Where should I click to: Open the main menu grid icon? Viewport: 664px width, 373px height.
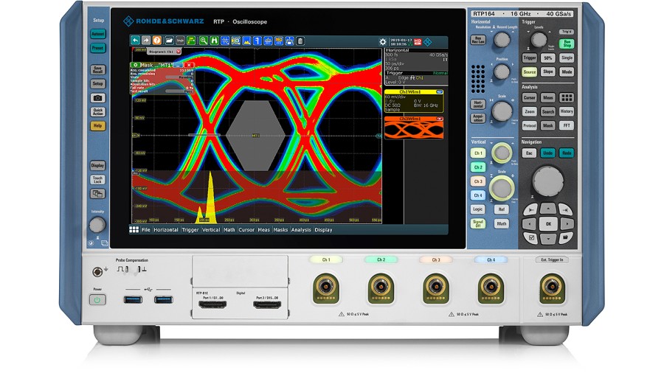(x=134, y=230)
